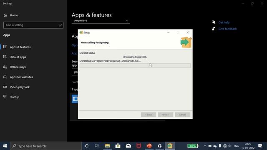
Task: Open Get help link
Action: (224, 22)
